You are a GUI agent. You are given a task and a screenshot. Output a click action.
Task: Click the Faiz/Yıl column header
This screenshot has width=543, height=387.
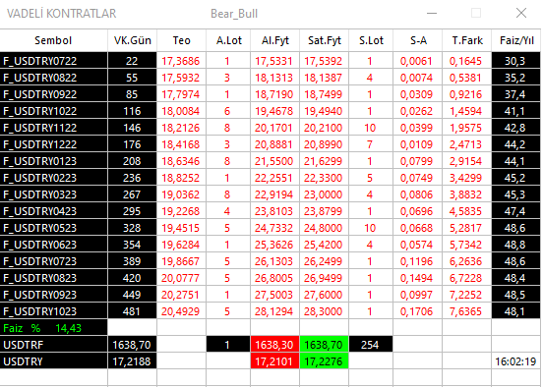pyautogui.click(x=516, y=40)
